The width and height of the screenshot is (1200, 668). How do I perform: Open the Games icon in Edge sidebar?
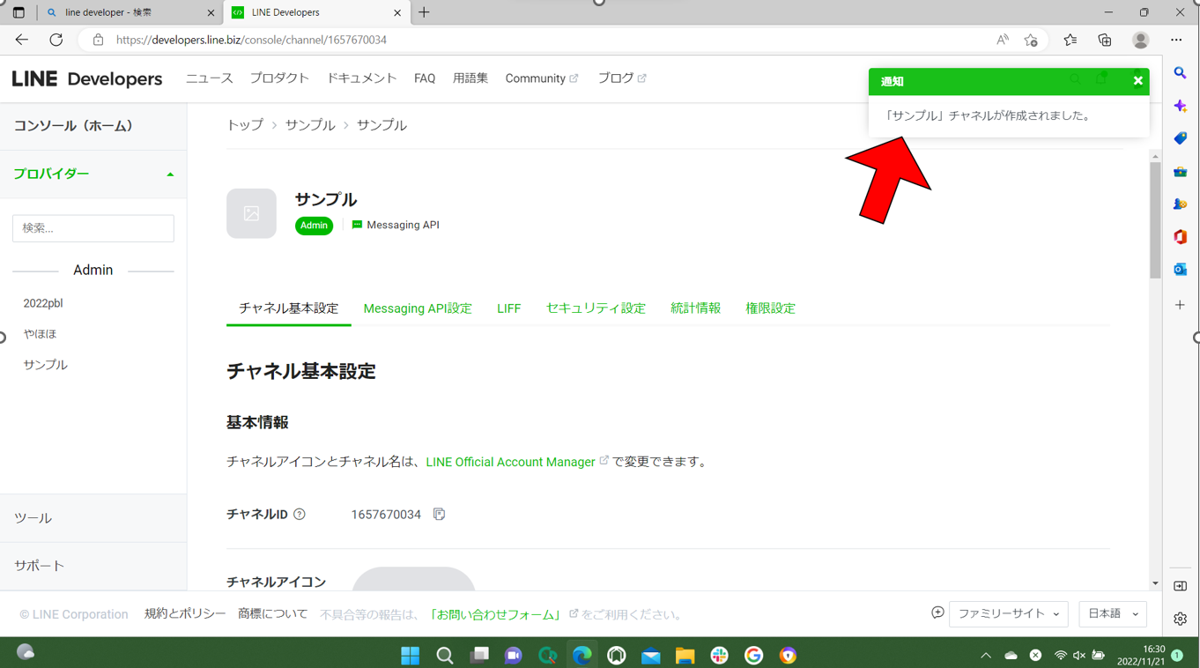1181,204
